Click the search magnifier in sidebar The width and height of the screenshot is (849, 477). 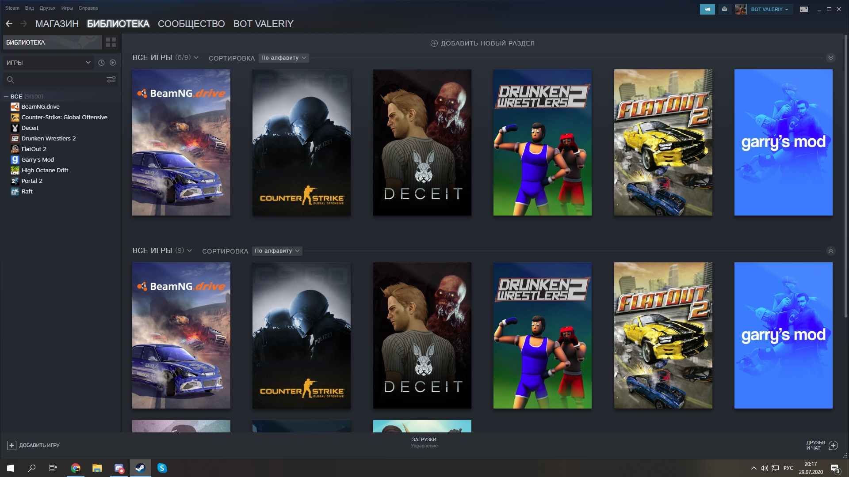[x=11, y=80]
